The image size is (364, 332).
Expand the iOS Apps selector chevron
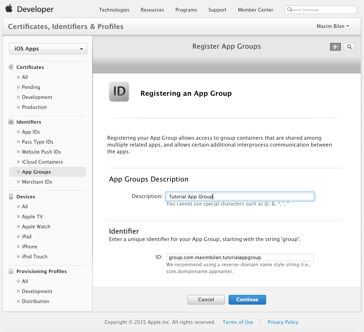click(x=81, y=49)
